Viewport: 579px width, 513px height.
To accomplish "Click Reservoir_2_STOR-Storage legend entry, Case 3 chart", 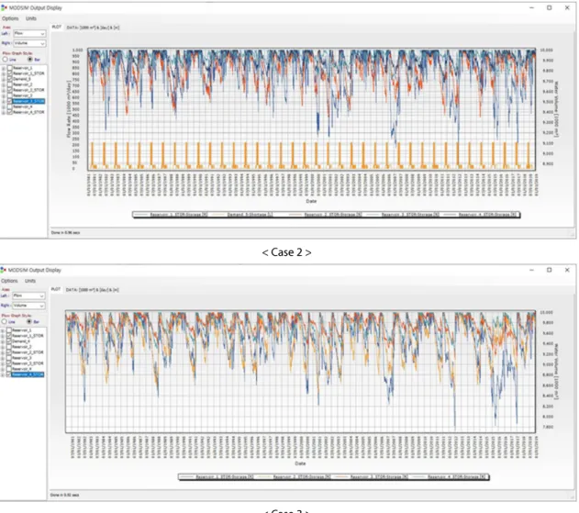I will (295, 477).
